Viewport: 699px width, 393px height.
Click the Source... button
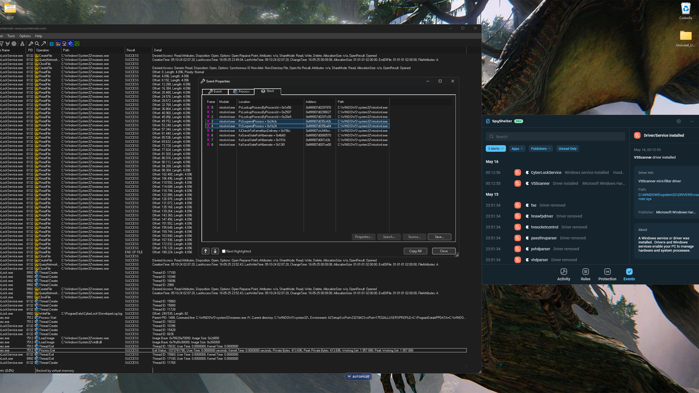414,237
